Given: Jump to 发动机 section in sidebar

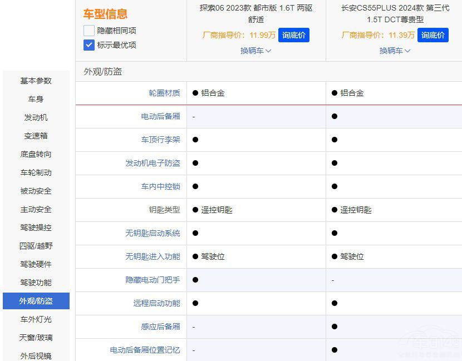Looking at the screenshot, I should (36, 117).
